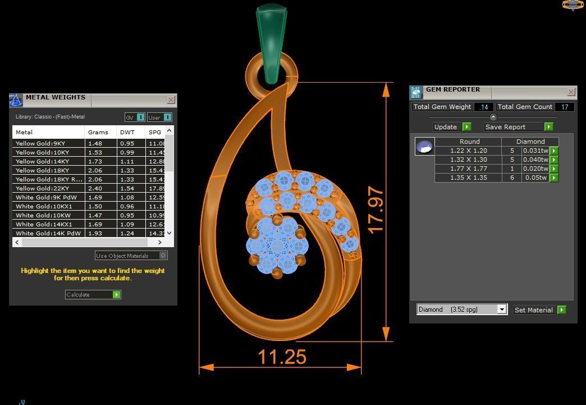
Task: Click green arrow on 1.35 X 1.35 row
Action: tap(554, 178)
